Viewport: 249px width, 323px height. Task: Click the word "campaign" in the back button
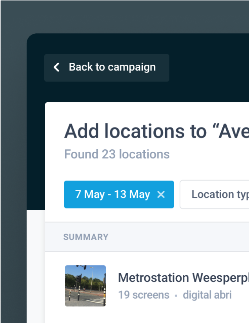tap(131, 67)
